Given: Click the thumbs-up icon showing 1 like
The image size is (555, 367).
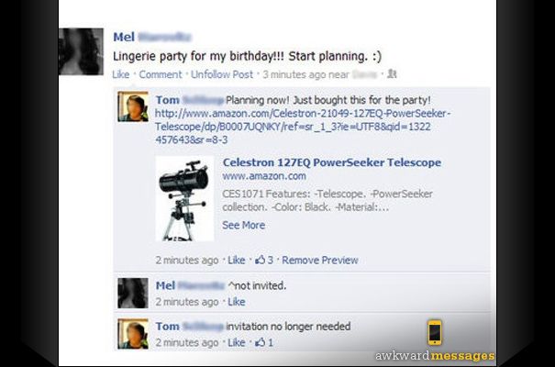Looking at the screenshot, I should point(261,342).
